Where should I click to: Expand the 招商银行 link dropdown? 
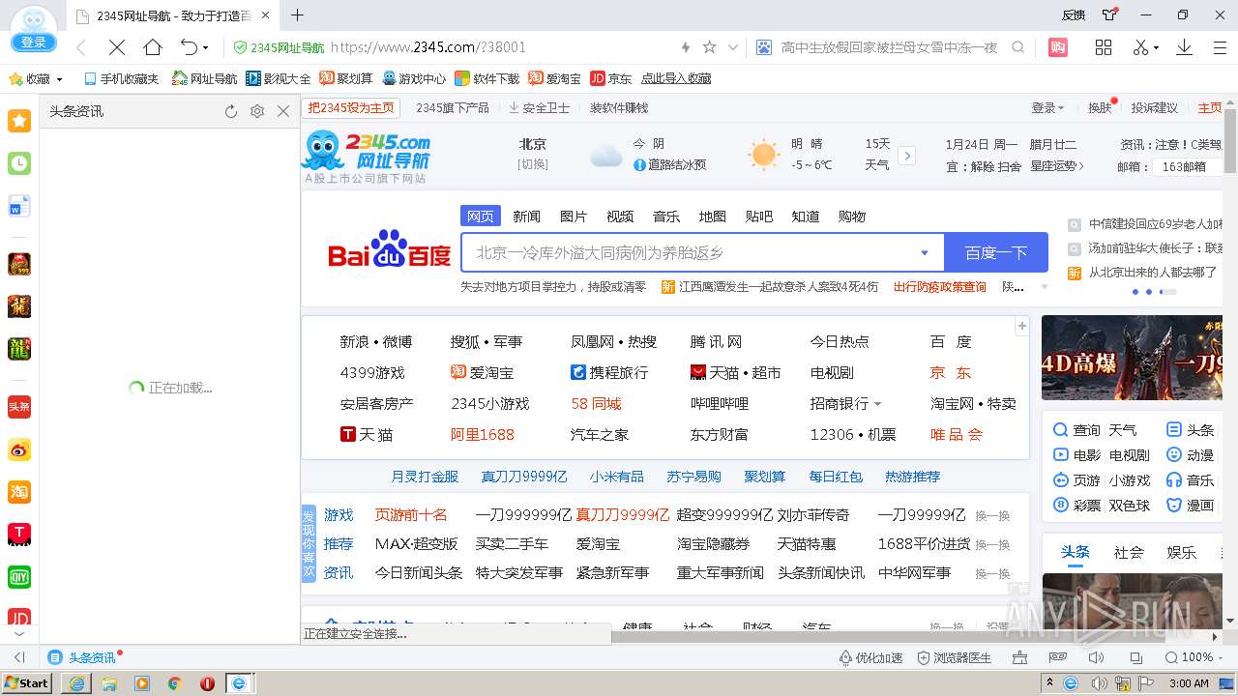(877, 404)
